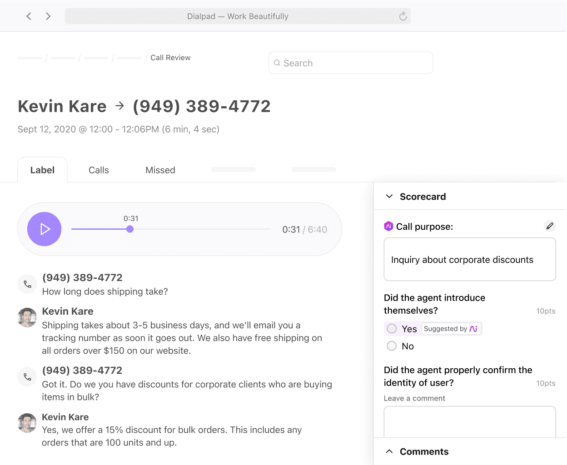Click the Suggested by Ai badge
This screenshot has width=567, height=465.
451,328
